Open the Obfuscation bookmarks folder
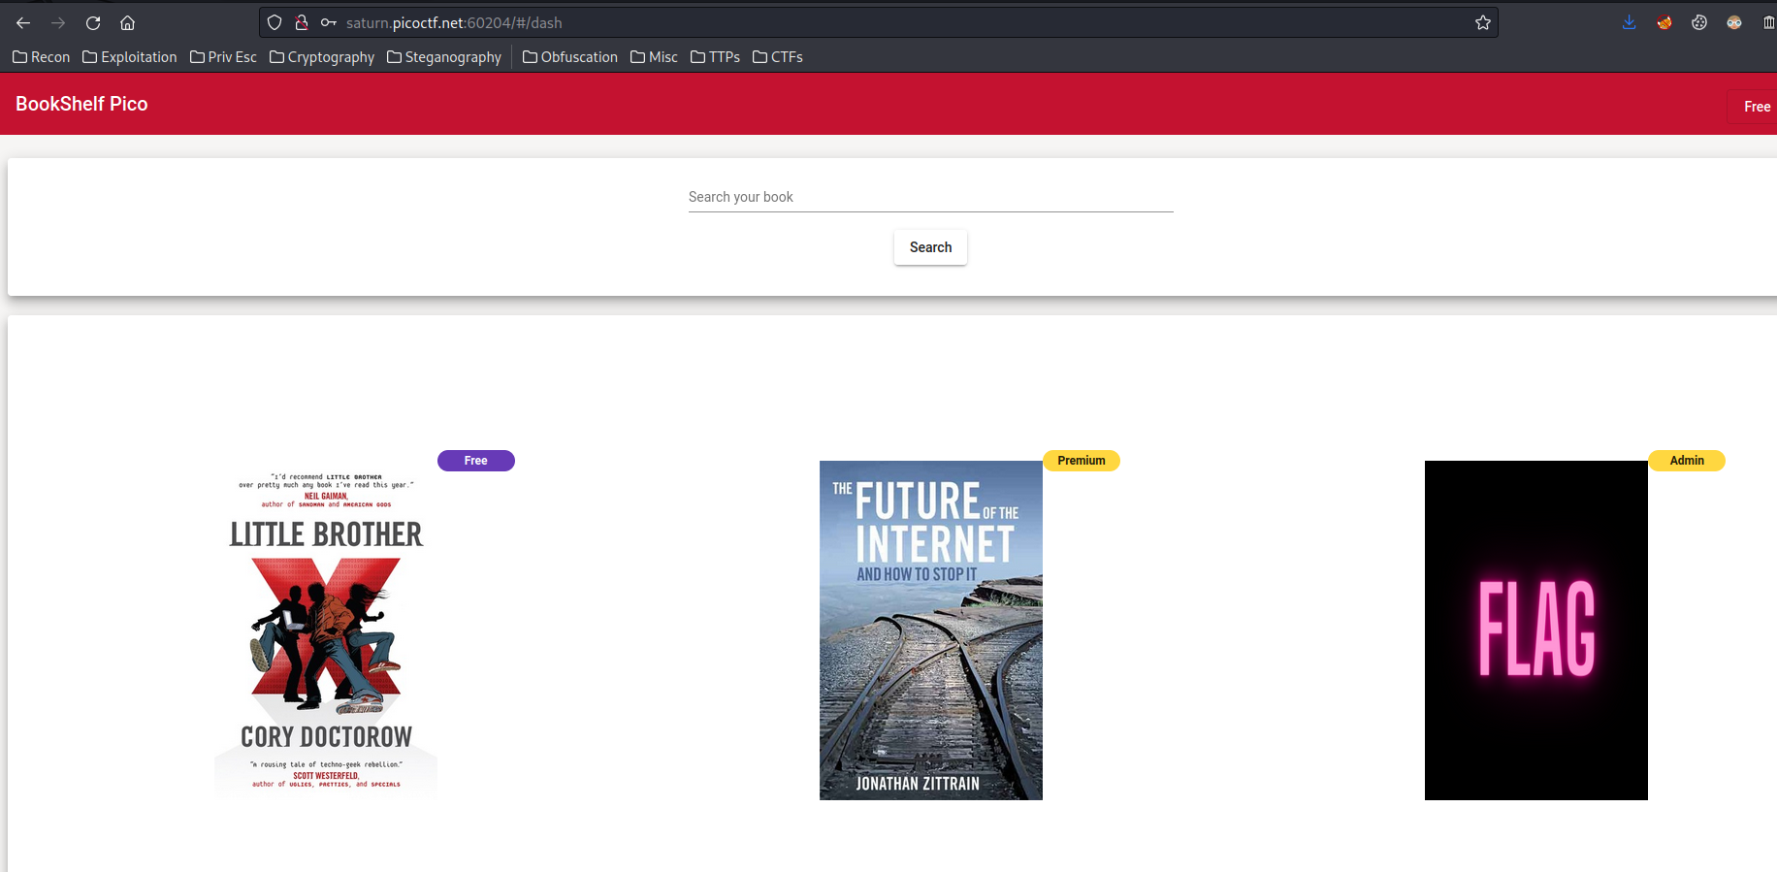Screen dimensions: 1777x872 570,57
